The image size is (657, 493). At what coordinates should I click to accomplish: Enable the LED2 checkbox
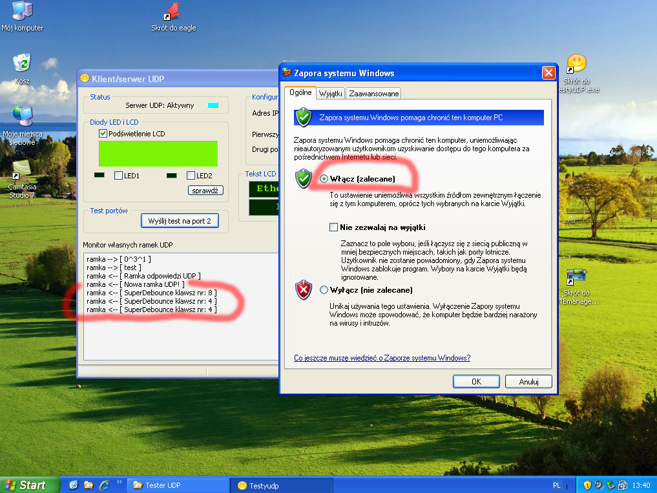(191, 176)
